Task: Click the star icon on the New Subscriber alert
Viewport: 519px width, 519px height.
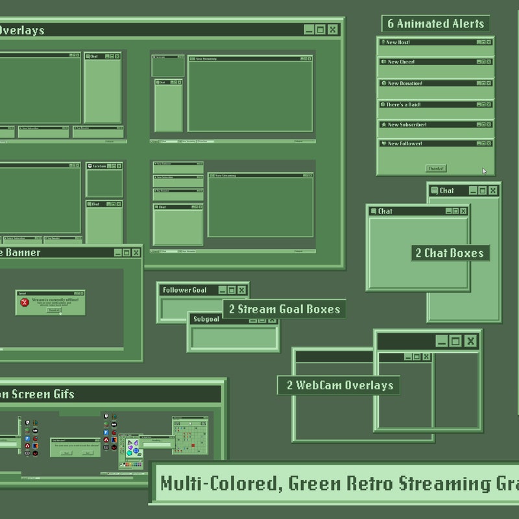Action: click(x=384, y=125)
